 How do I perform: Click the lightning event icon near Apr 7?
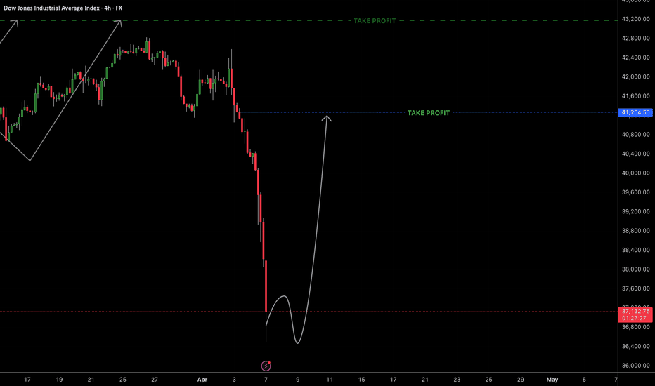click(266, 366)
